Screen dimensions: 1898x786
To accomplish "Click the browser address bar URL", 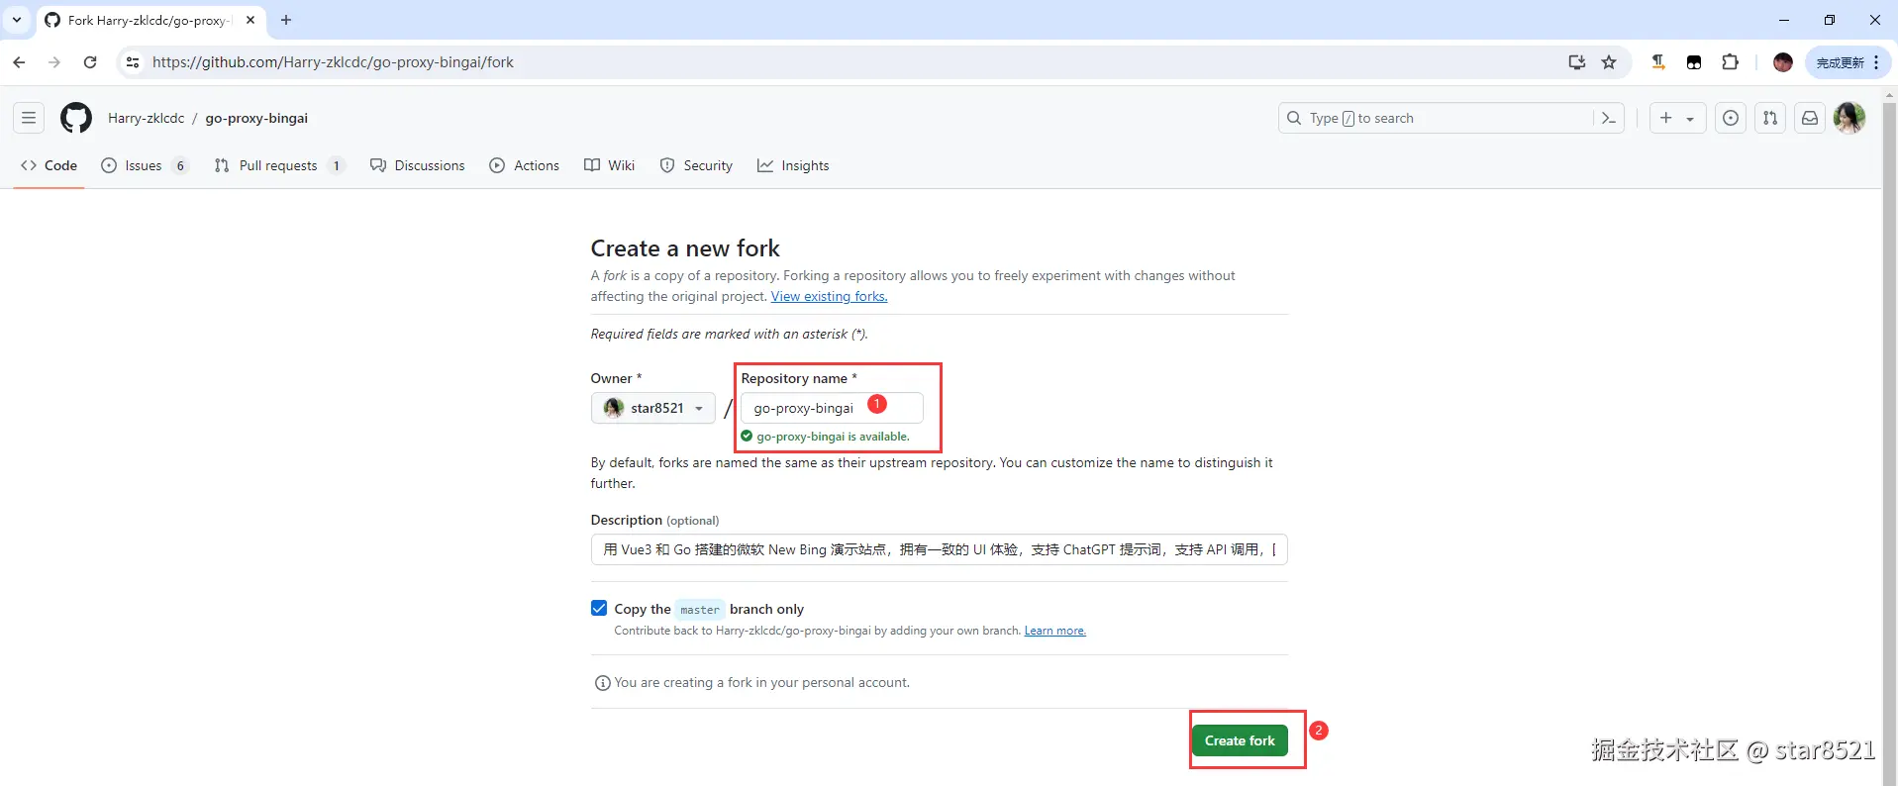I will point(333,62).
